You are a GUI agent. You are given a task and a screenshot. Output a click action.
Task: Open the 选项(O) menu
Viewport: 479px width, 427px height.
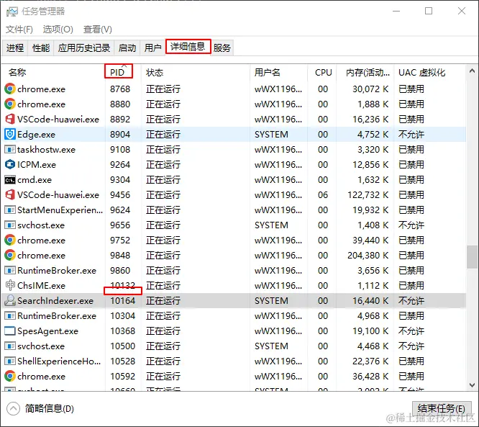coord(58,30)
